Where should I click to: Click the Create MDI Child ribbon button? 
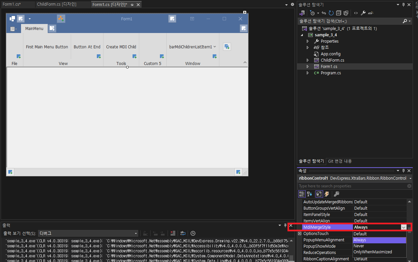pyautogui.click(x=121, y=47)
